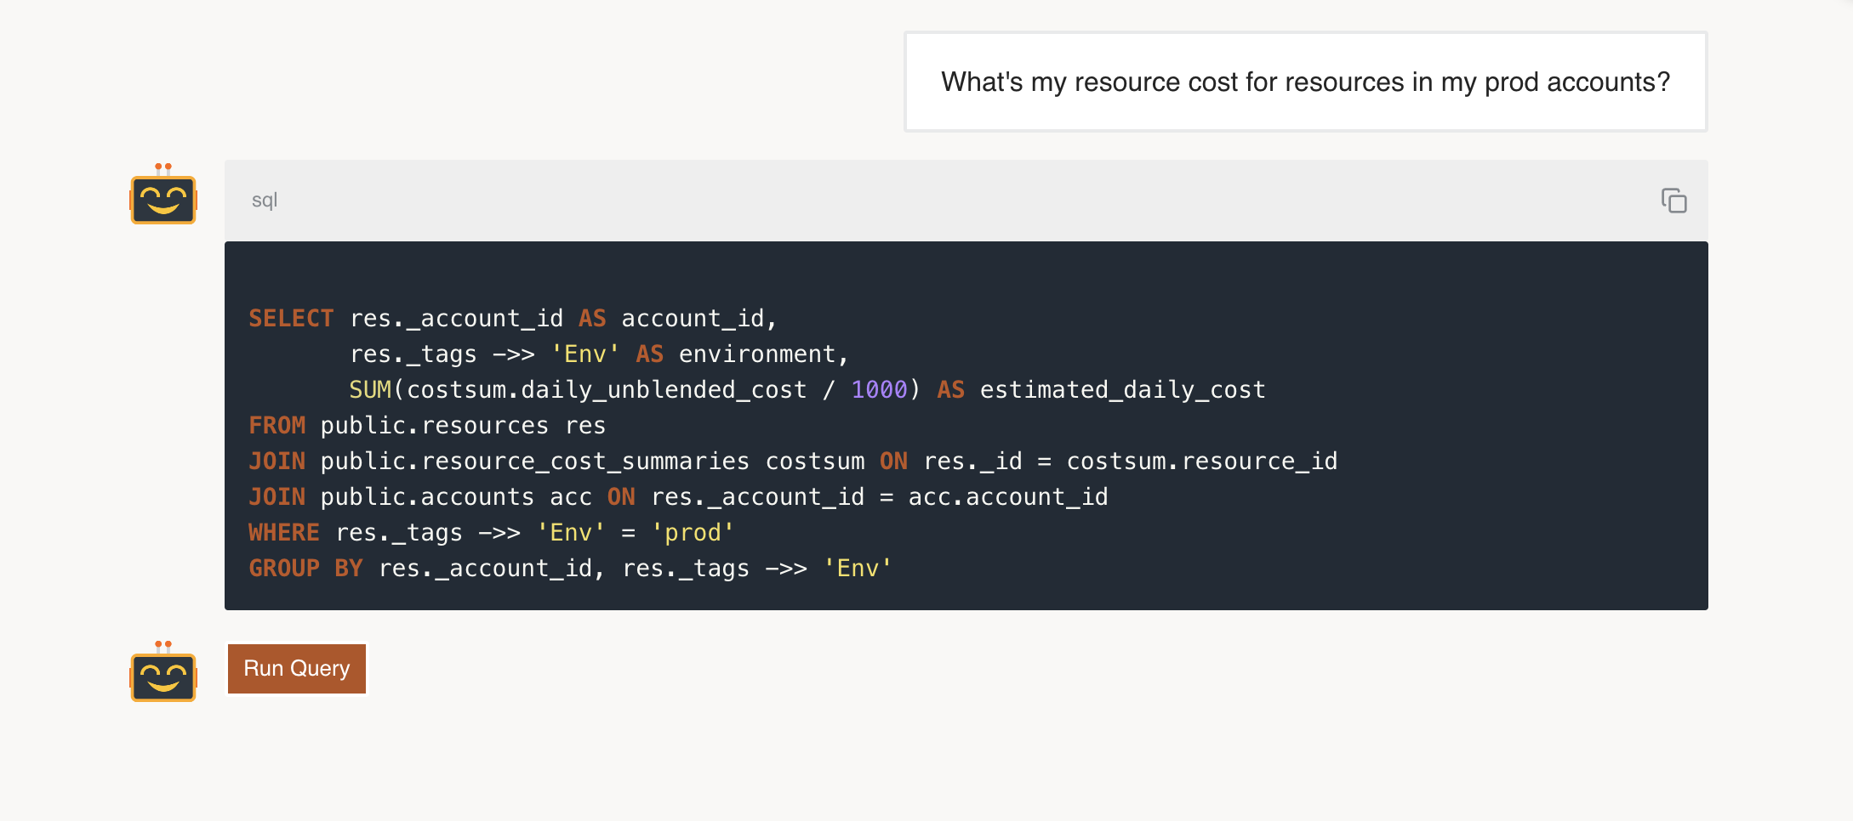
Task: Click public.resources in the FROM clause
Action: click(434, 426)
